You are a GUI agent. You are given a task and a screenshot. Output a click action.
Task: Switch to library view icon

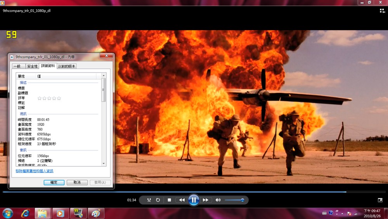coord(382,10)
